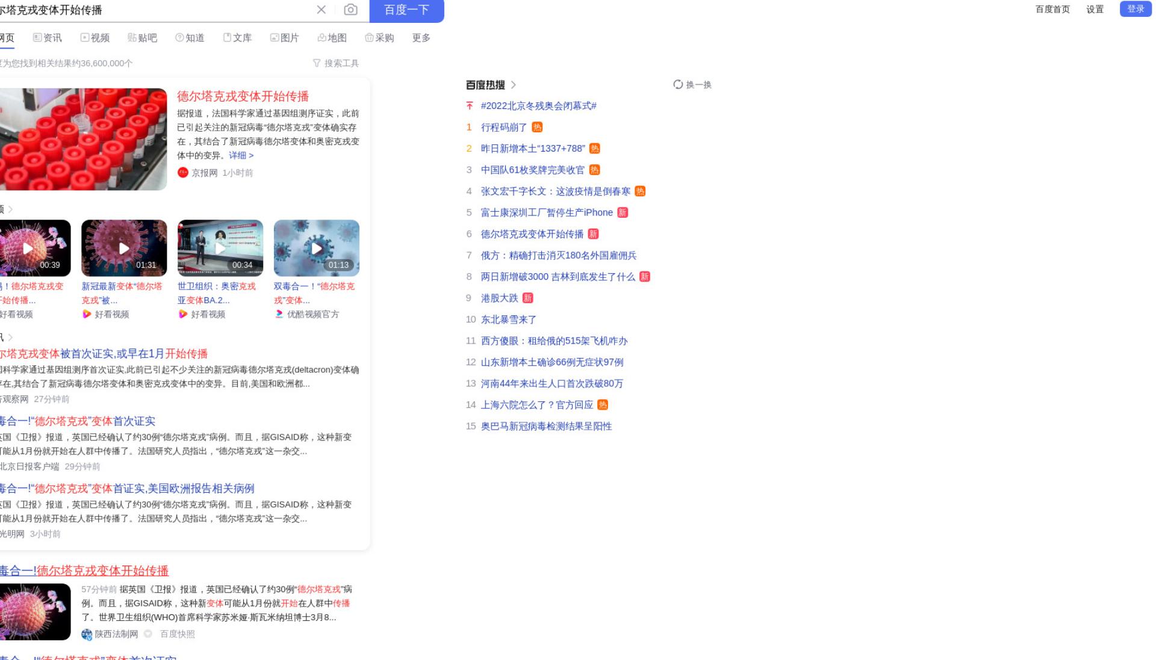Screen dimensions: 1156x660
Task: Open hot search 富士康深圳工厂暂停生产iPhone
Action: [547, 213]
